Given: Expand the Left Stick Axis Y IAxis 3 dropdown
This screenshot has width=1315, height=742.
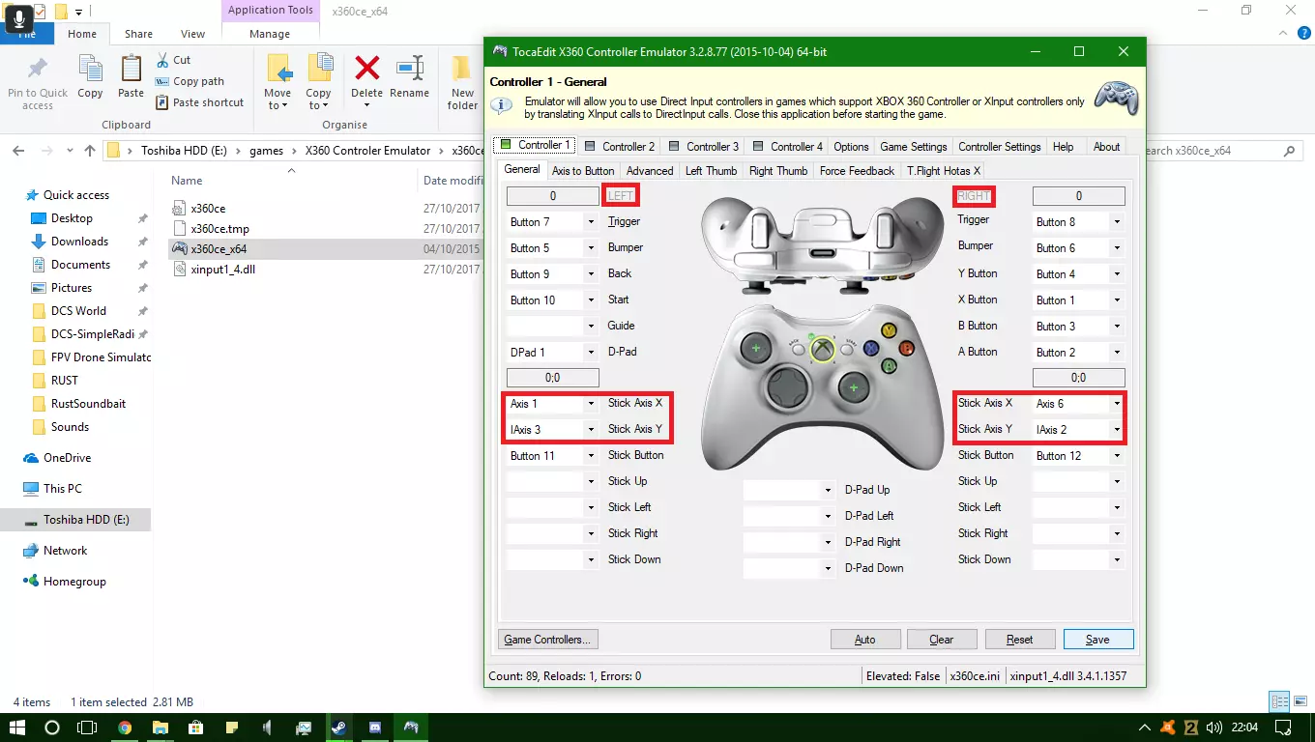Looking at the screenshot, I should tap(590, 430).
